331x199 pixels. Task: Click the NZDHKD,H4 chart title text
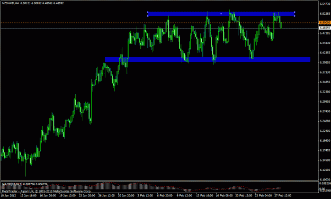(x=11, y=3)
